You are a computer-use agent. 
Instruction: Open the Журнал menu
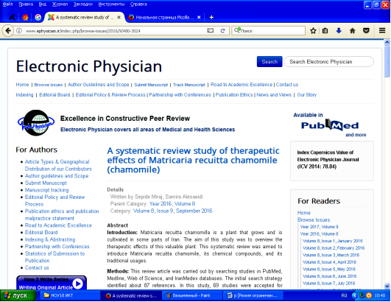click(60, 4)
